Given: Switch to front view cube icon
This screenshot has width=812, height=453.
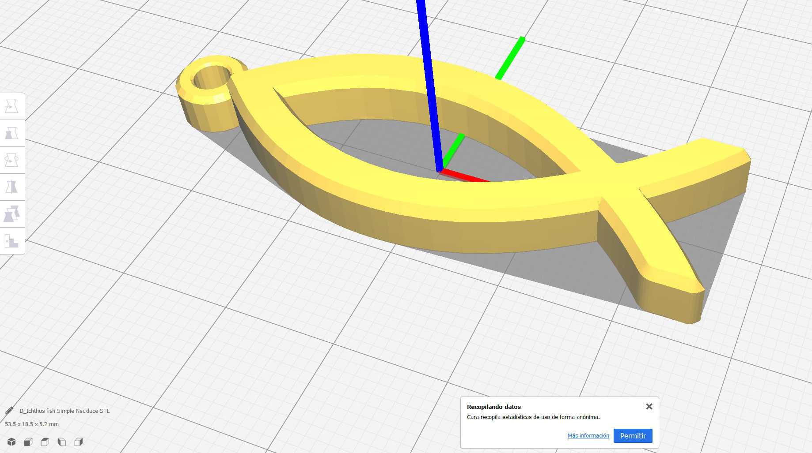Looking at the screenshot, I should (x=28, y=442).
